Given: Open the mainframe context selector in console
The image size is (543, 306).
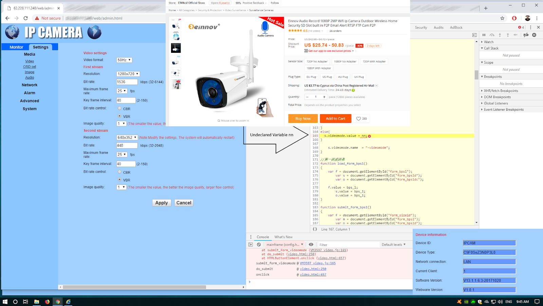Looking at the screenshot, I should [x=285, y=244].
